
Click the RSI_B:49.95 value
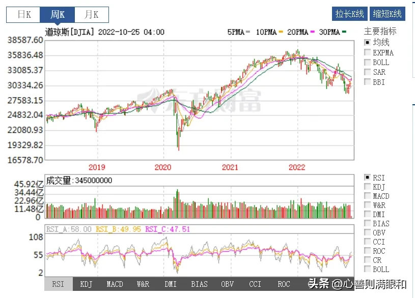click(118, 229)
